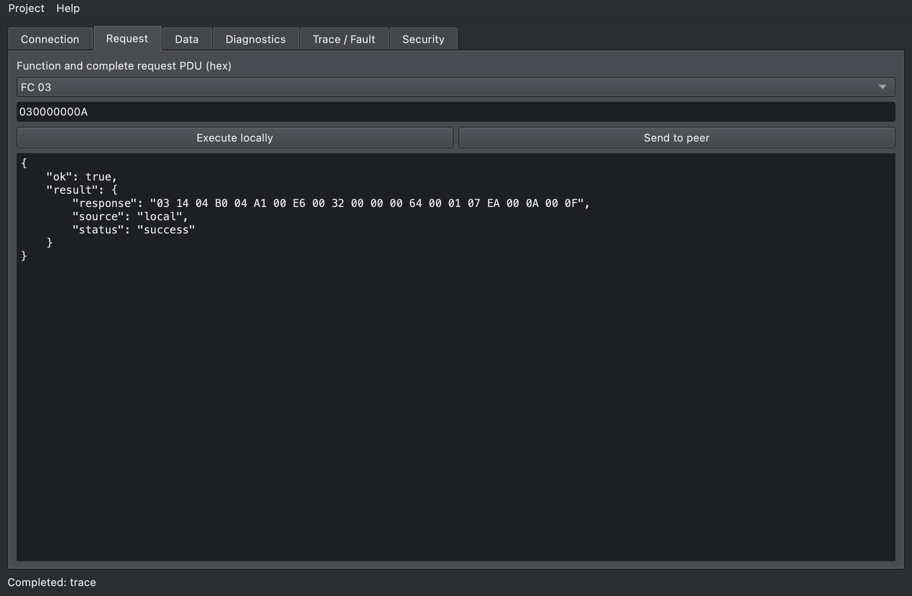Select the Request tab
The height and width of the screenshot is (596, 912).
(127, 38)
